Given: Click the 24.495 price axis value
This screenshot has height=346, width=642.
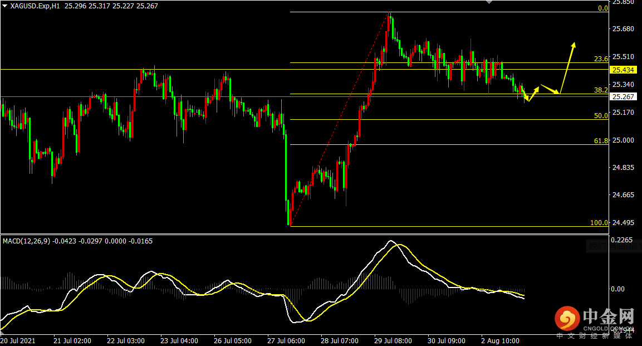Looking at the screenshot, I should [x=623, y=223].
